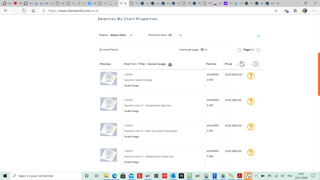View site security lock information

pos(44,11)
